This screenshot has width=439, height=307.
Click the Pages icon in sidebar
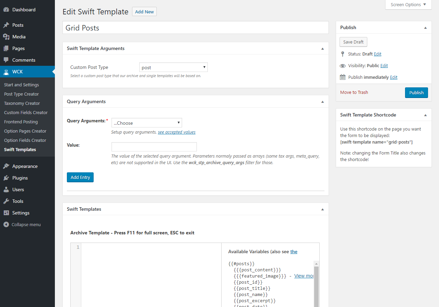[6, 48]
